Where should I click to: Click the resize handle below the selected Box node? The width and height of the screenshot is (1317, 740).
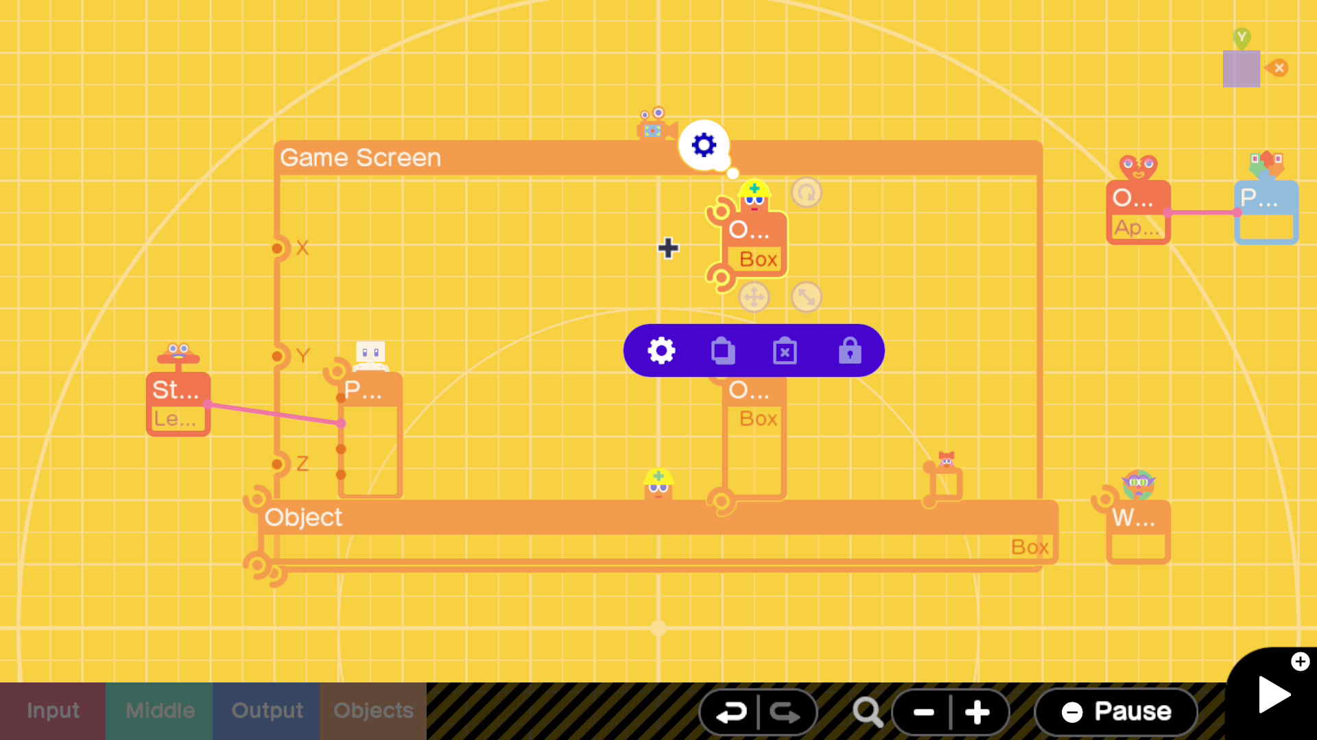pos(806,297)
